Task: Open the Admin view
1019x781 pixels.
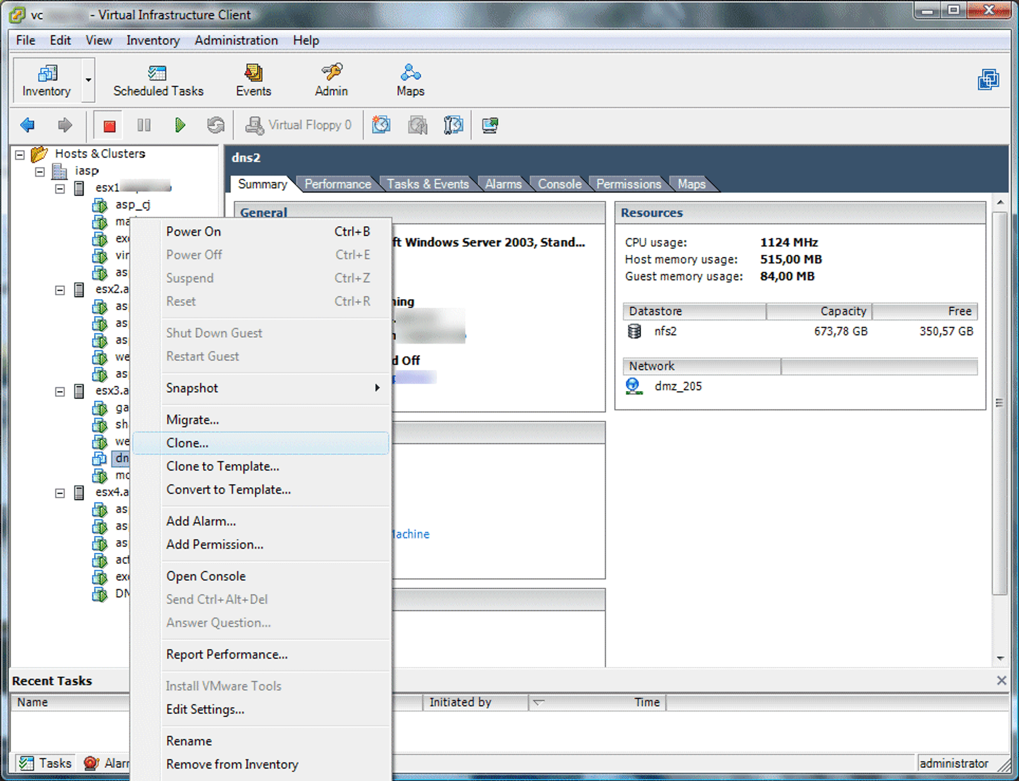Action: [331, 80]
